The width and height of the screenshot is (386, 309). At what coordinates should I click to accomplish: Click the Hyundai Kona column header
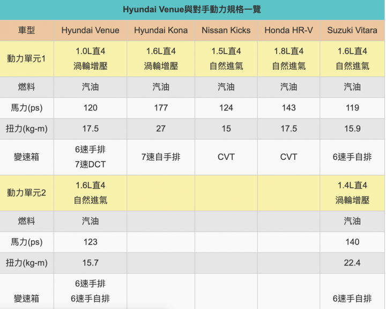pyautogui.click(x=161, y=30)
